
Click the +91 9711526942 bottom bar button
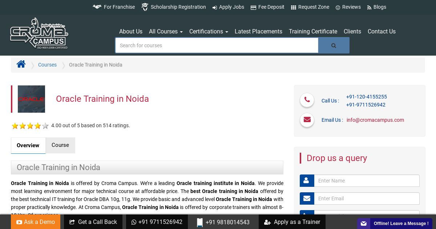tap(157, 222)
